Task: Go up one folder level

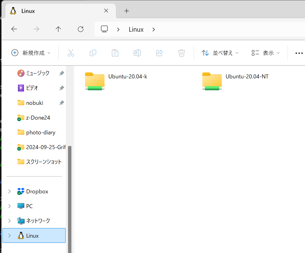Action: coord(58,29)
